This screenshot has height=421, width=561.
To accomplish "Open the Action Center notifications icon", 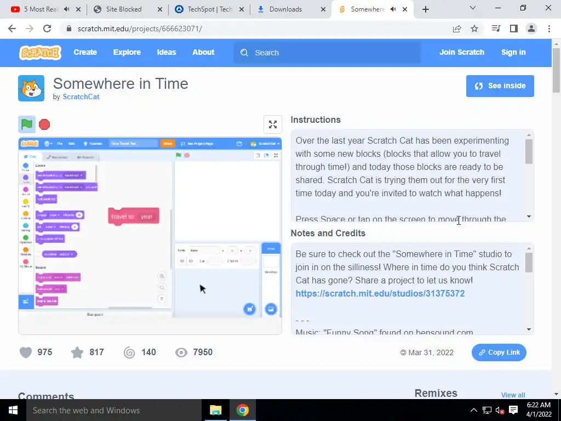I will [x=513, y=410].
